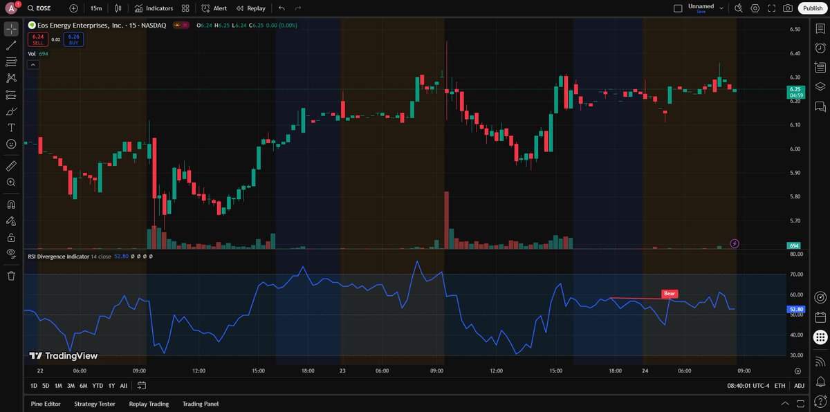Image resolution: width=830 pixels, height=412 pixels.
Task: Toggle magnet mode for drawings
Action: coord(11,205)
